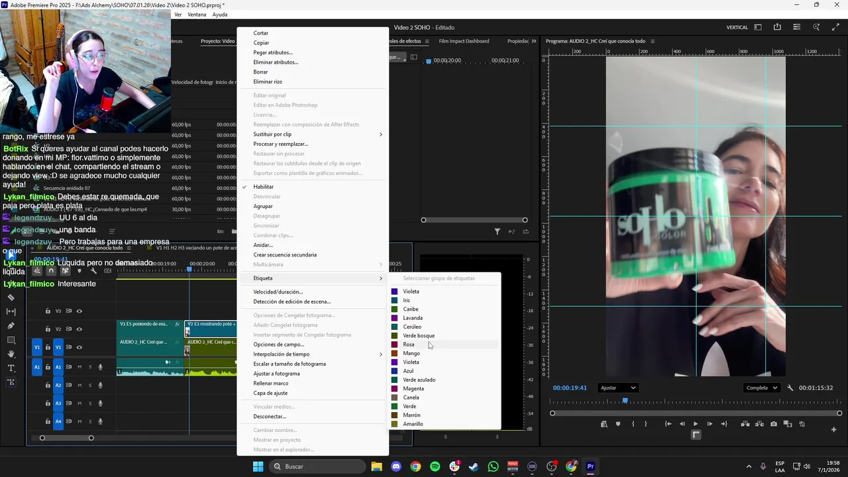Select the Type tool
Image resolution: width=848 pixels, height=477 pixels.
[x=11, y=368]
